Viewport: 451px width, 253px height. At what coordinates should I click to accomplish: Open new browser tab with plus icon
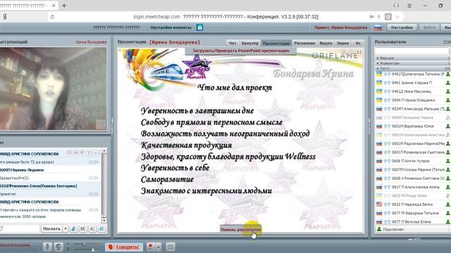click(64, 6)
